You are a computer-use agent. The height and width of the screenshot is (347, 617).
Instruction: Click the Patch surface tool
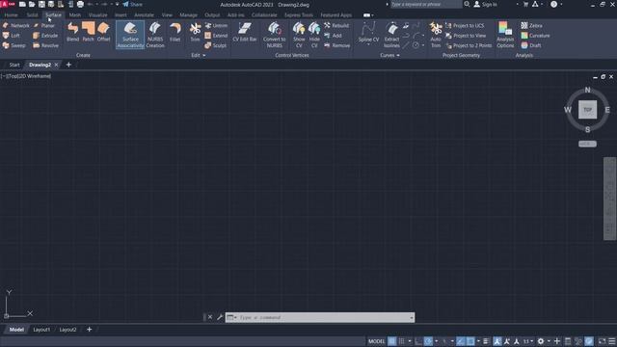88,32
